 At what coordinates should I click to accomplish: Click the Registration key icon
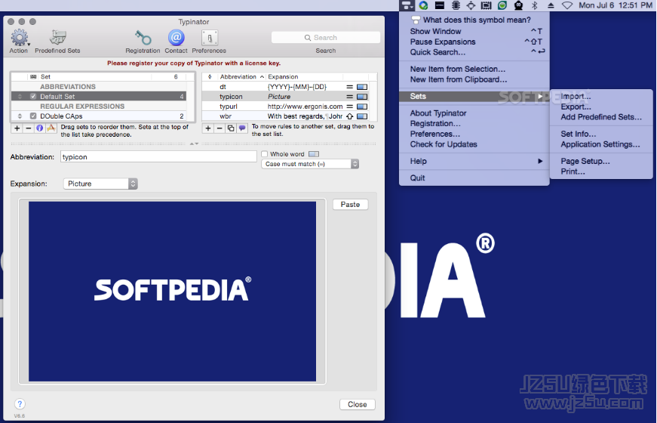(143, 38)
